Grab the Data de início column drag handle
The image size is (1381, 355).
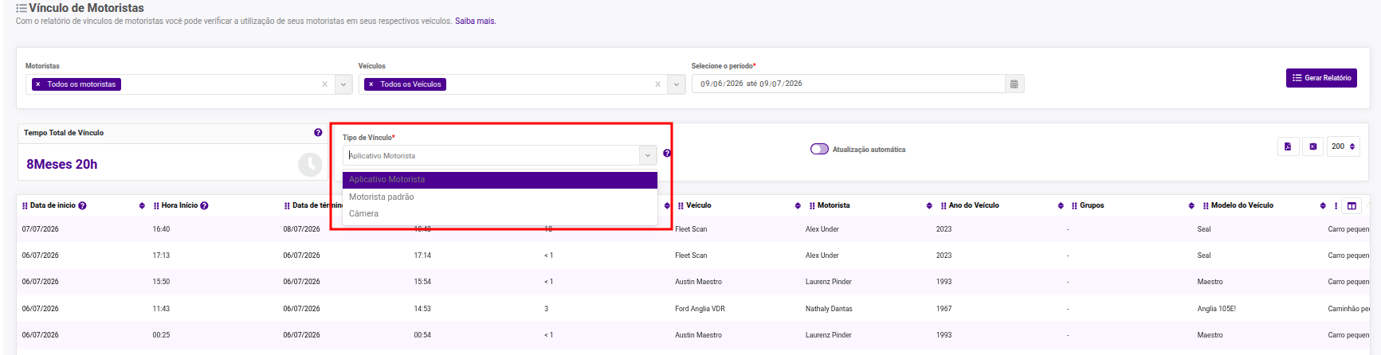pyautogui.click(x=26, y=205)
